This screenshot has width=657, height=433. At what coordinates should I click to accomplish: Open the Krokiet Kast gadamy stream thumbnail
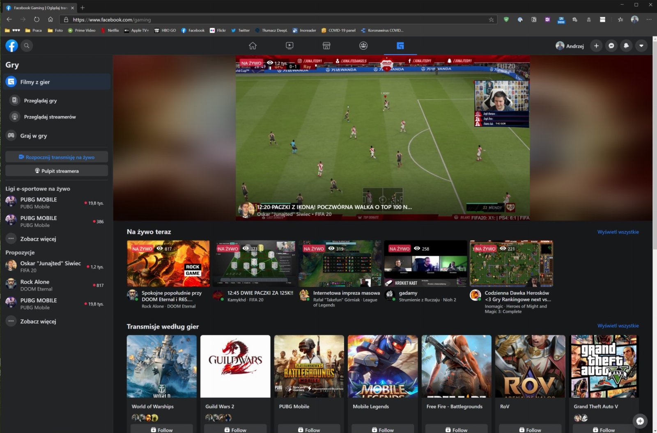click(x=425, y=263)
